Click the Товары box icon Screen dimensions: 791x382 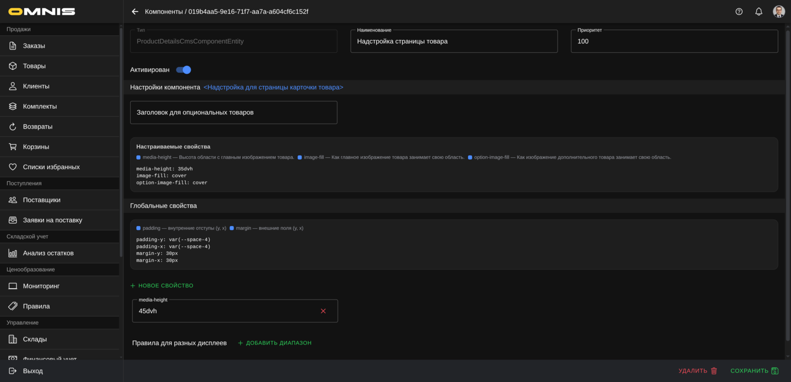pyautogui.click(x=13, y=66)
